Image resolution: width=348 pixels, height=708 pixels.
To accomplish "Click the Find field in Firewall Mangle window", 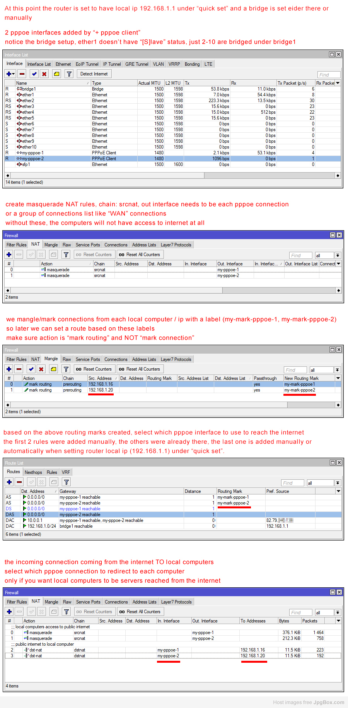I will click(295, 370).
